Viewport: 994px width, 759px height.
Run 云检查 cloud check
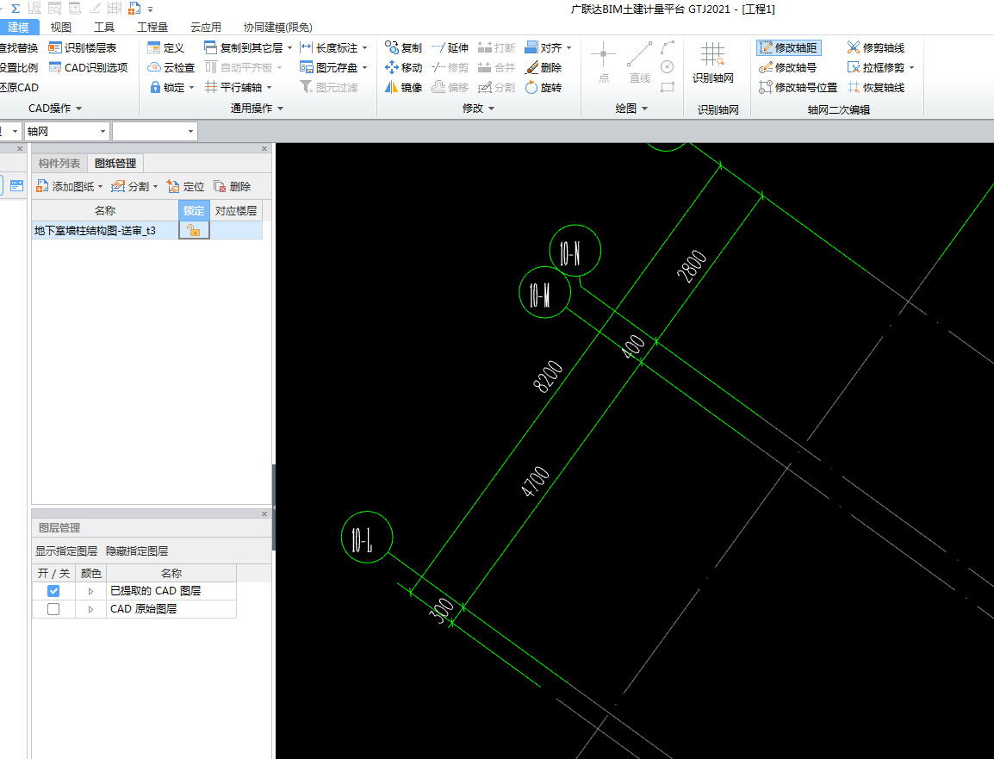click(x=171, y=68)
